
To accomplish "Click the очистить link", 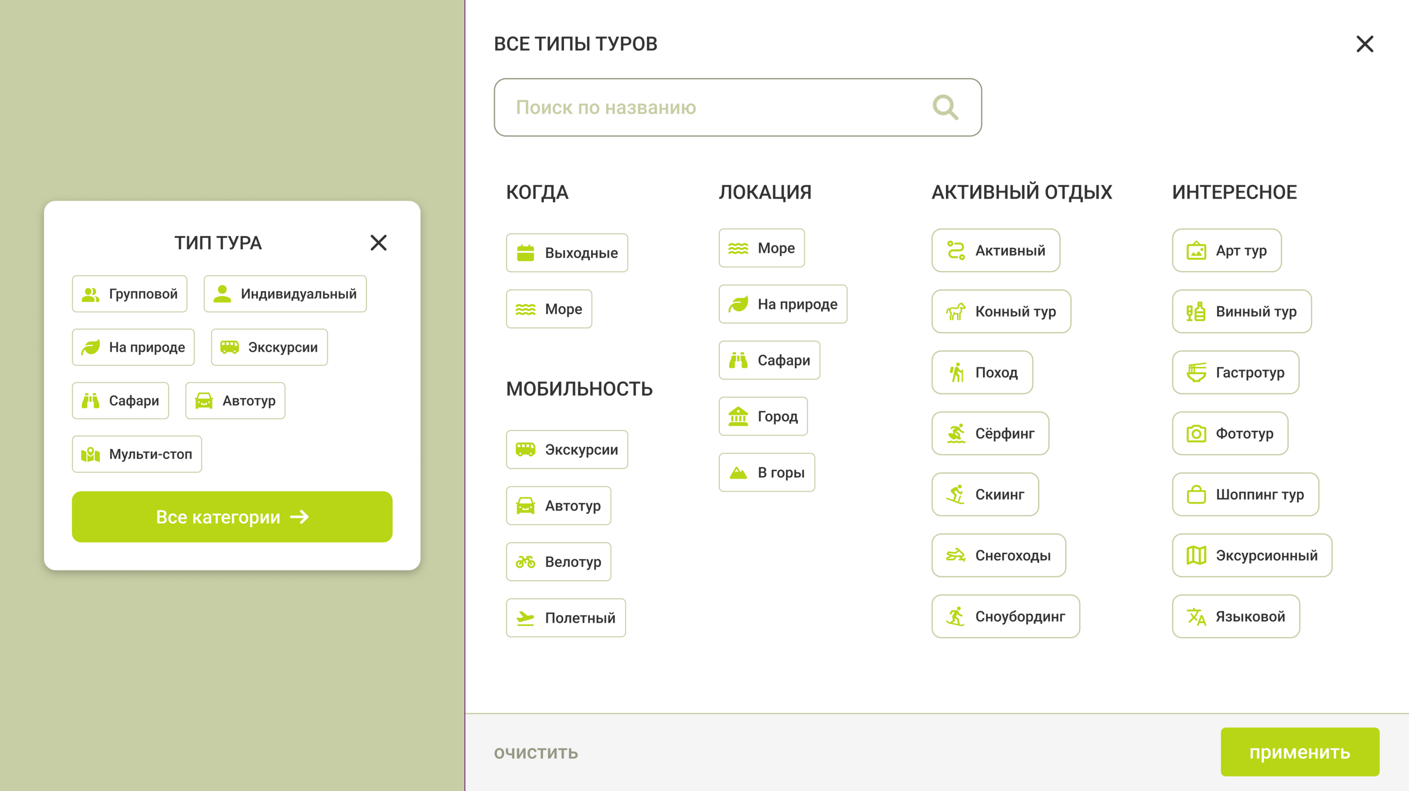I will 535,753.
